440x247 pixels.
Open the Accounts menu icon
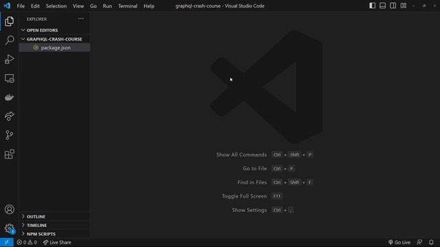pos(9,209)
